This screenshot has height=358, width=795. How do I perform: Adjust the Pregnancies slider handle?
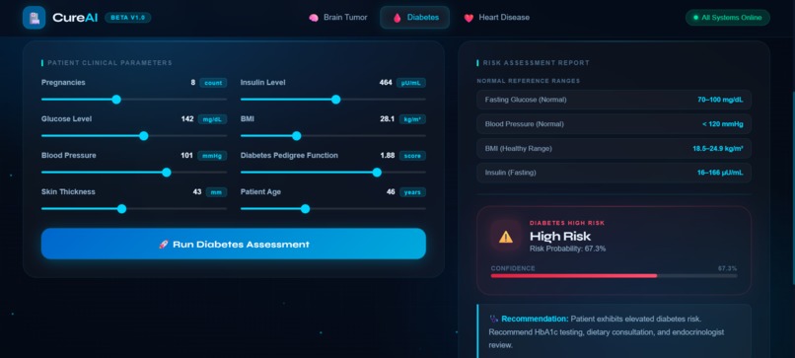[116, 100]
